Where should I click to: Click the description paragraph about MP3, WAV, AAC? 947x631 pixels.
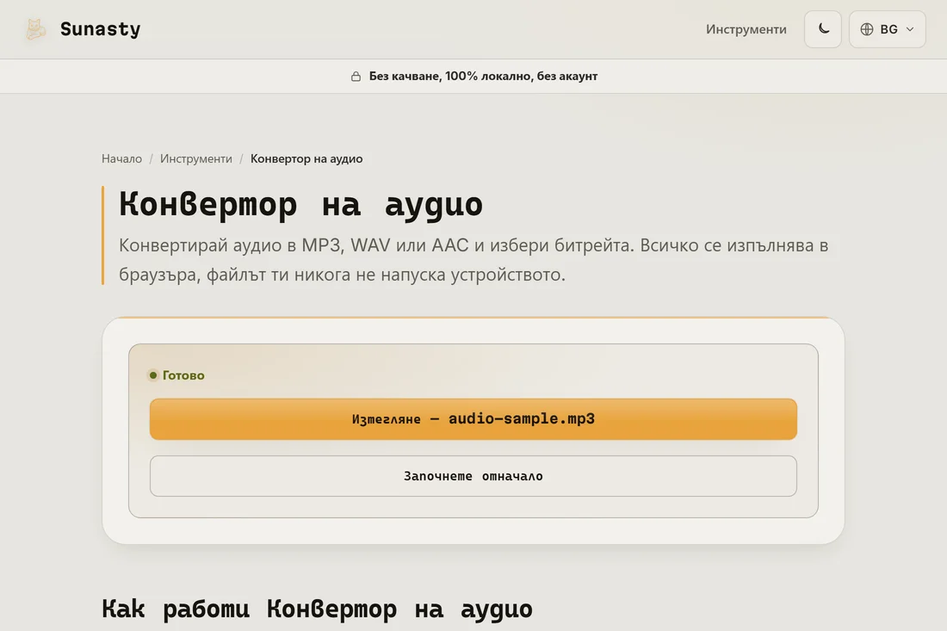tap(473, 260)
